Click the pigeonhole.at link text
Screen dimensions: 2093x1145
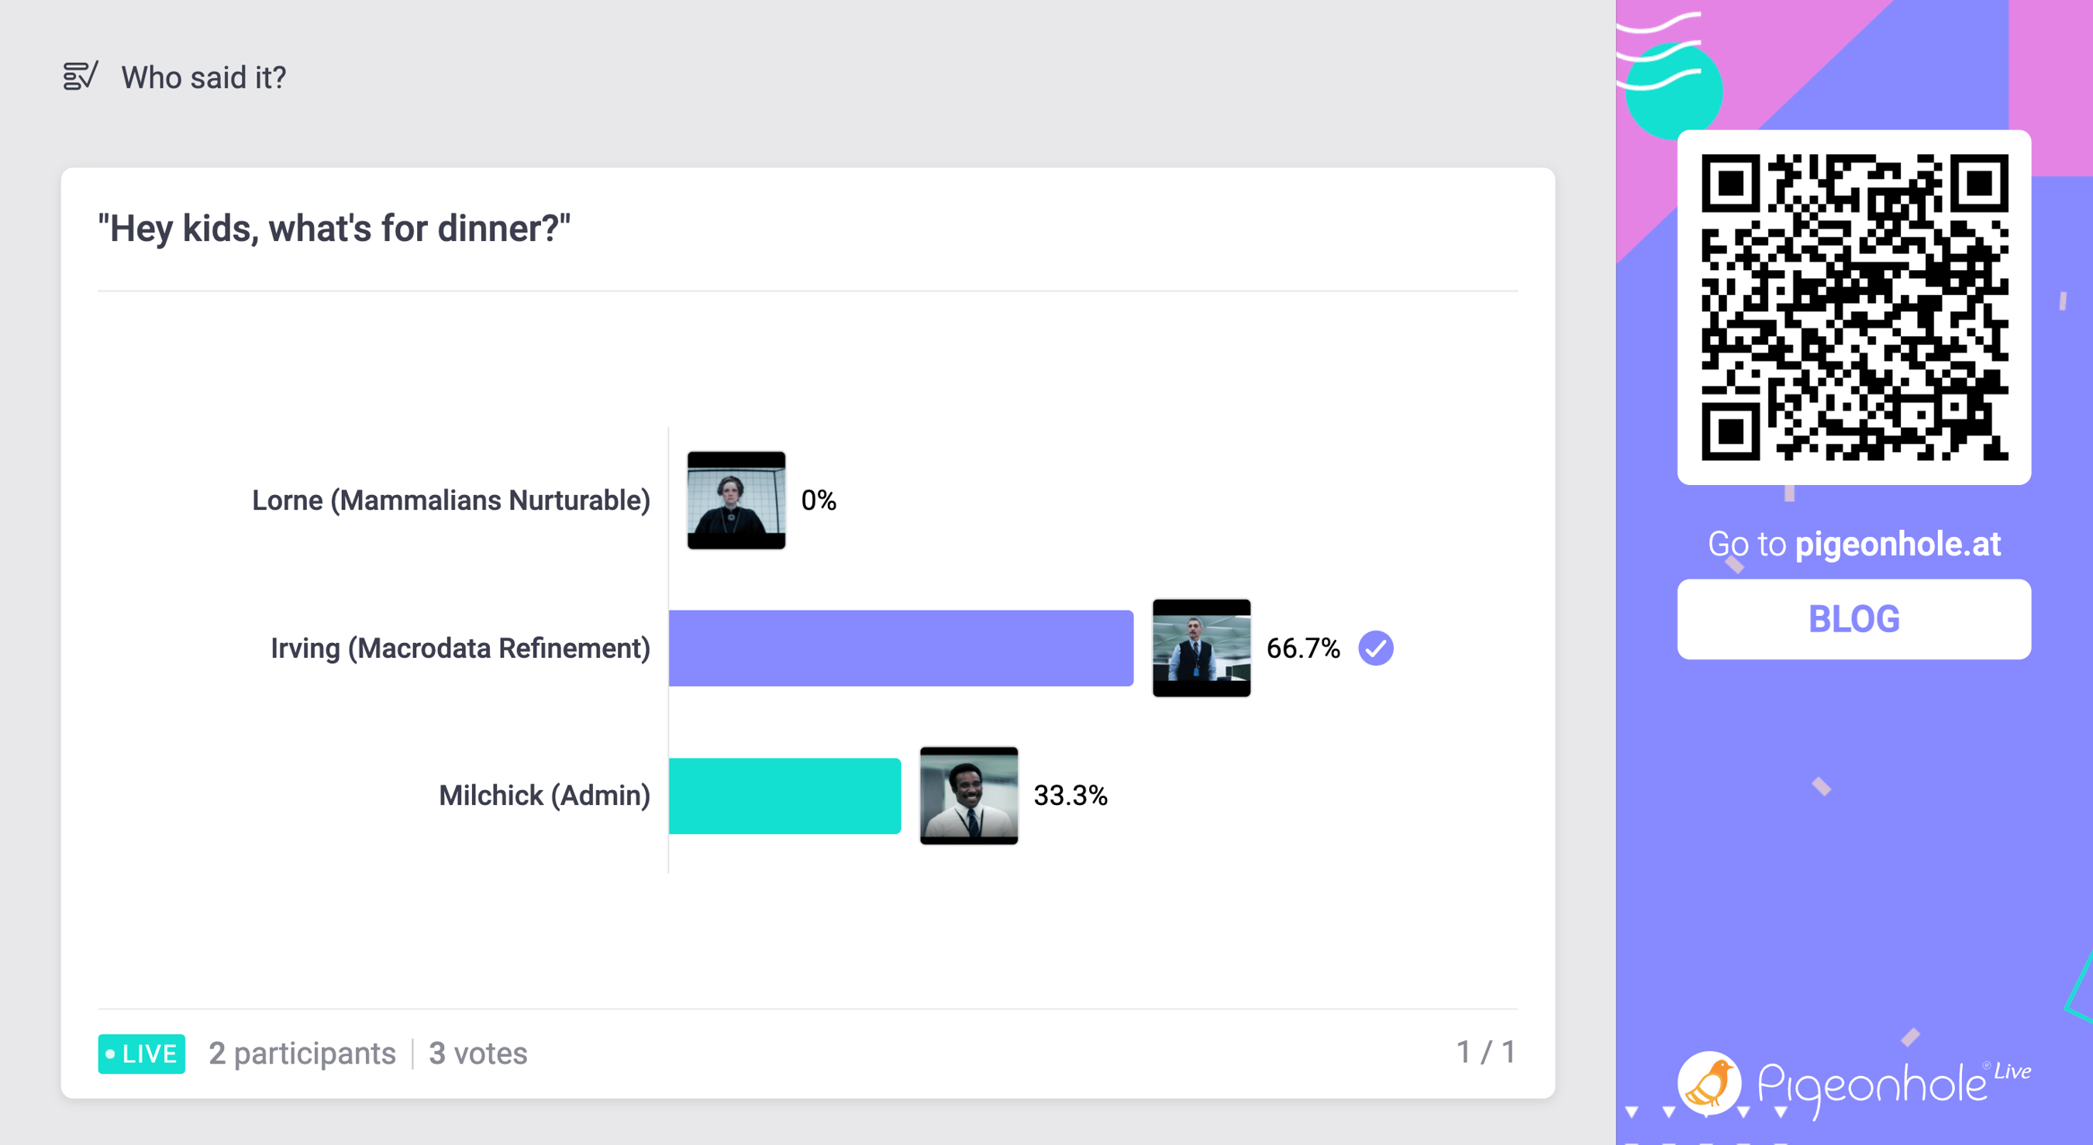[1897, 544]
